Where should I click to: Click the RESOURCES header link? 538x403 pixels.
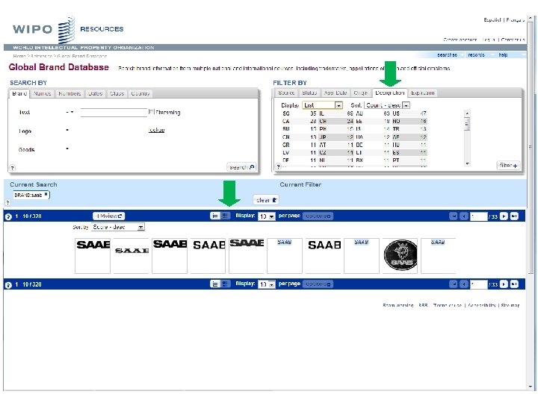click(x=102, y=29)
